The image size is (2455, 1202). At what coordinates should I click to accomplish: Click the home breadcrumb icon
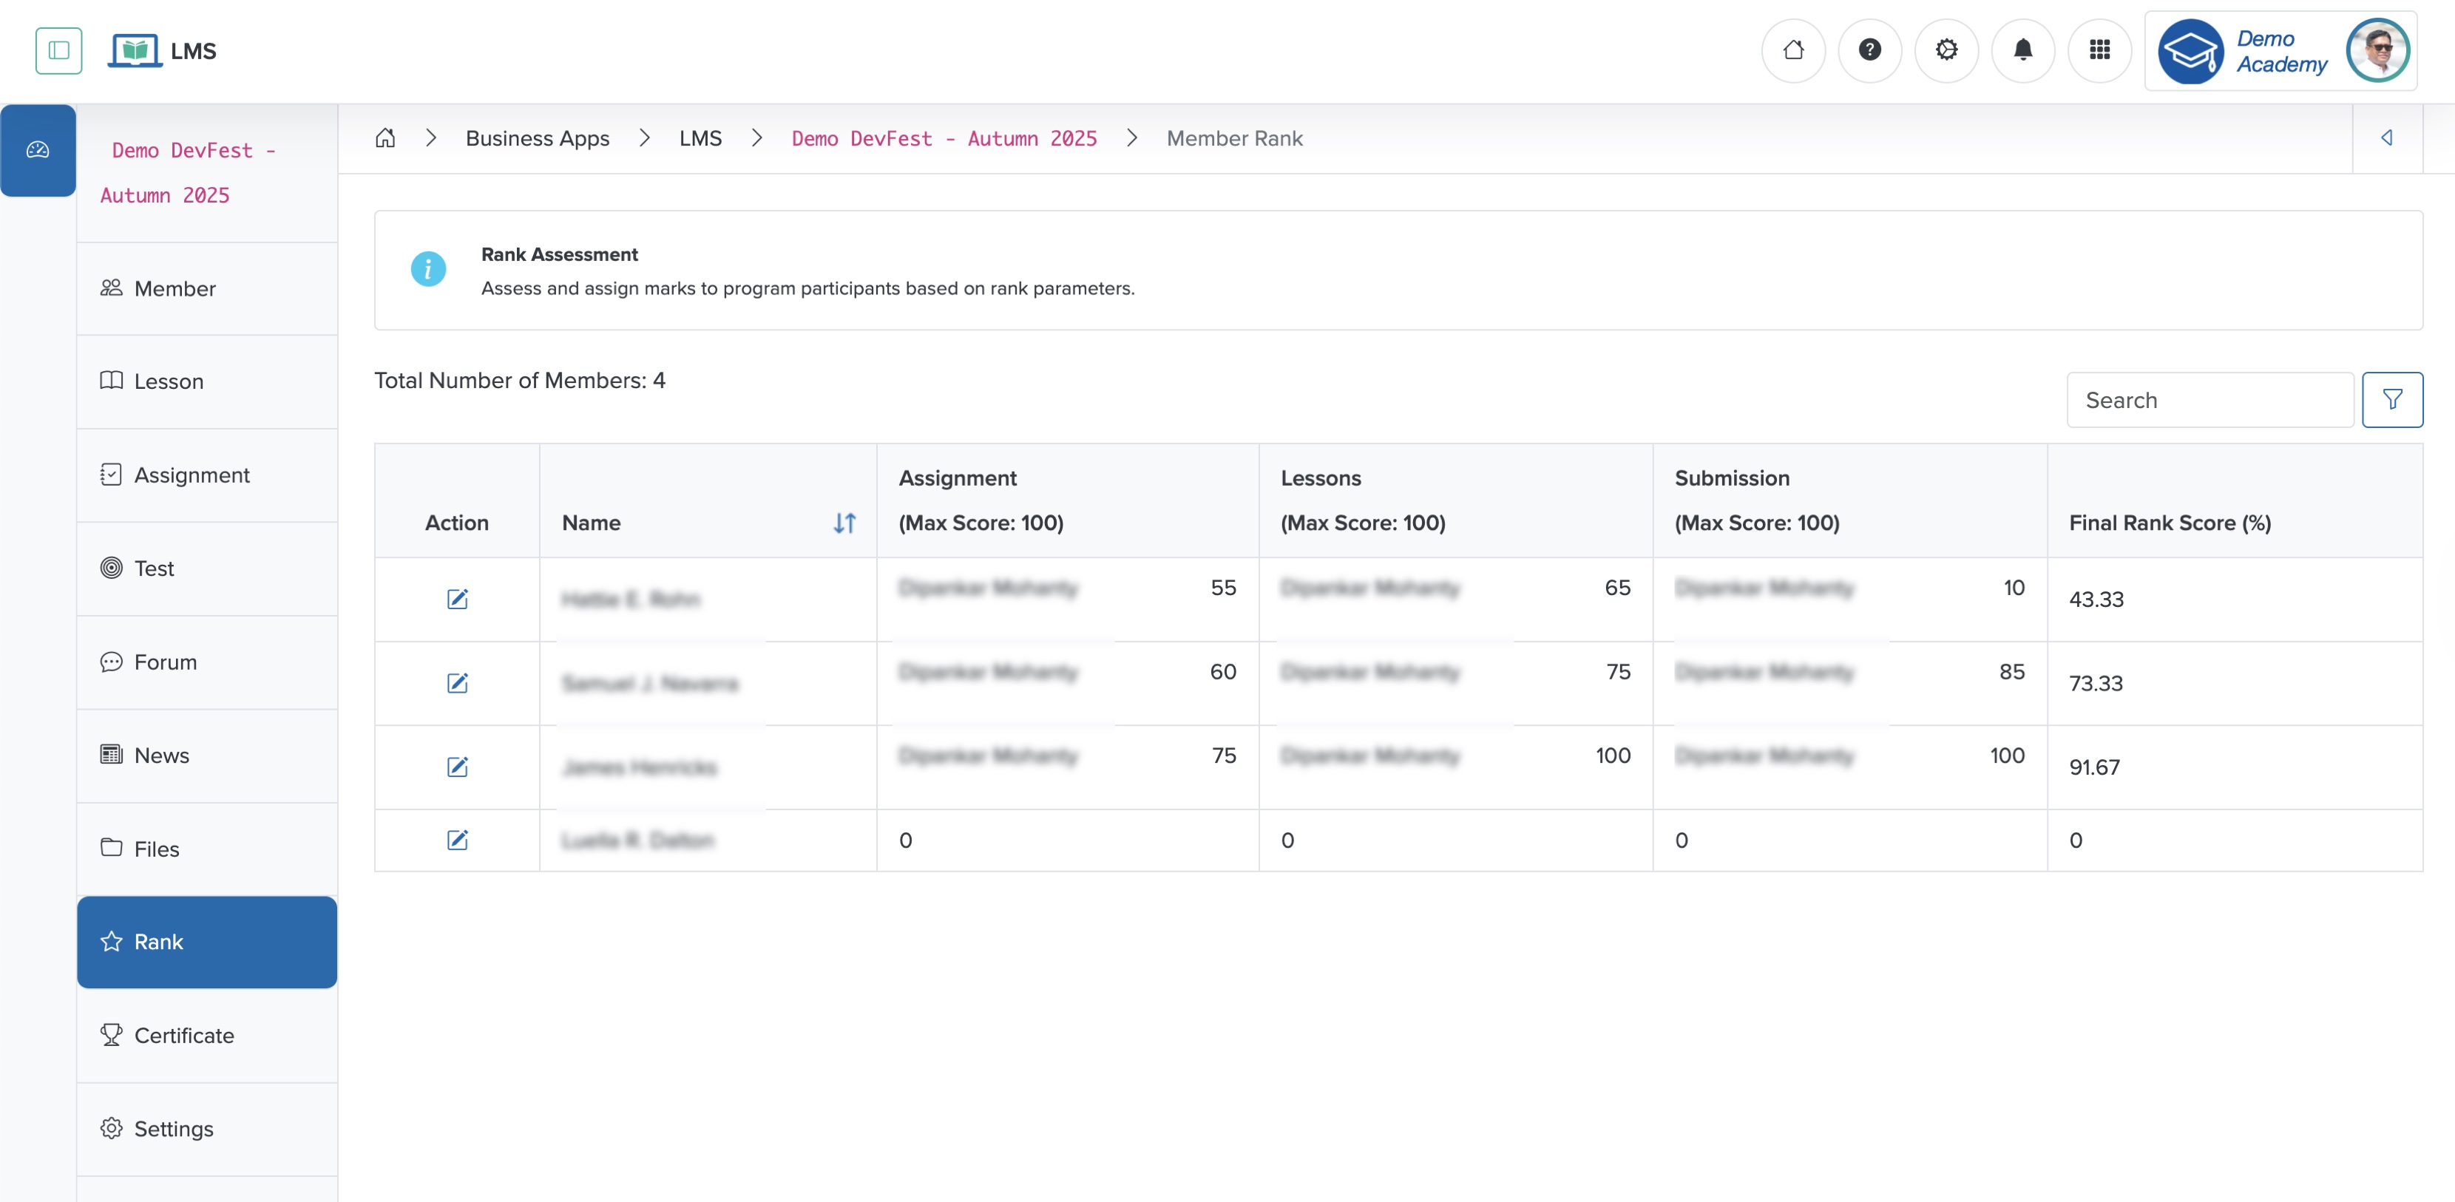click(x=386, y=138)
